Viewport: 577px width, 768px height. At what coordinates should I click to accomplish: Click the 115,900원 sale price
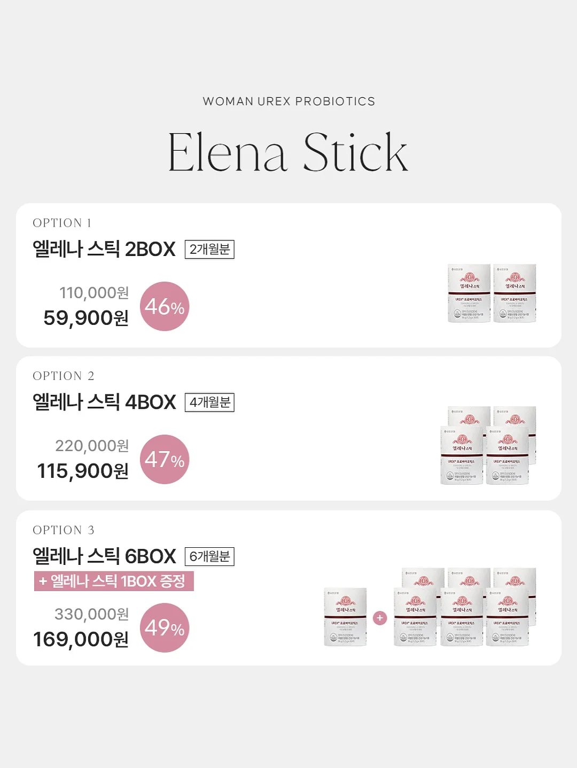(x=83, y=471)
